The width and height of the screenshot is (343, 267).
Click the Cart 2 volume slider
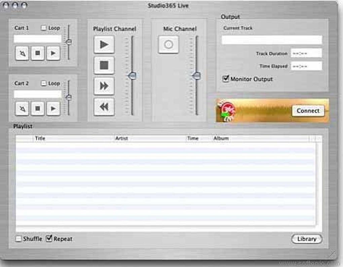click(x=69, y=97)
